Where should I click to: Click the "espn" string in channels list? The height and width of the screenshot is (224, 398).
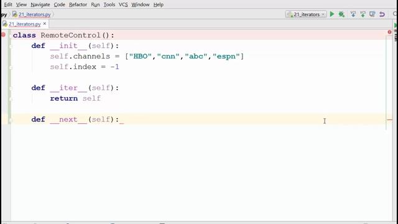[x=226, y=56]
